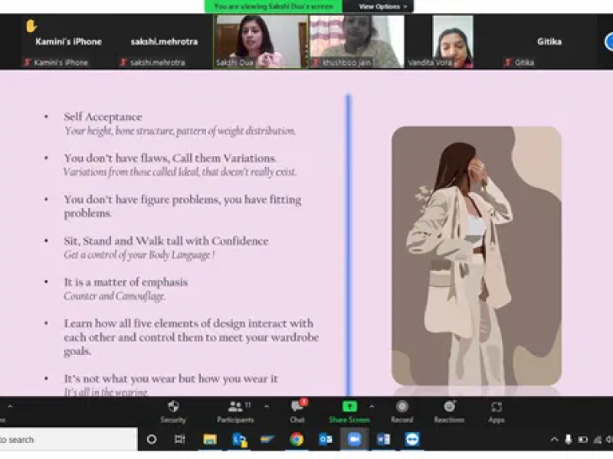Expand the Participants options caret
The width and height of the screenshot is (613, 459).
click(x=266, y=407)
